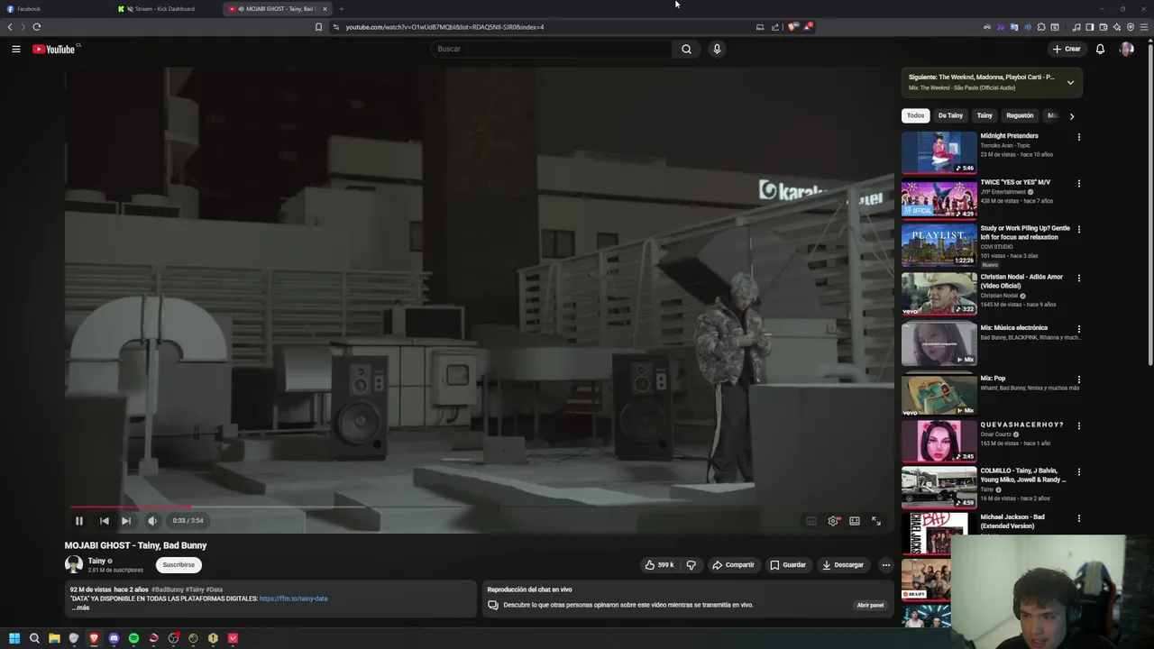This screenshot has width=1154, height=649.
Task: Open TWICE "YES or YES" M/V title
Action: 1015,182
